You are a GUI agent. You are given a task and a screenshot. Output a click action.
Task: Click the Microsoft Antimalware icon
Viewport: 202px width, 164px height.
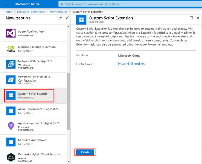click(11, 142)
